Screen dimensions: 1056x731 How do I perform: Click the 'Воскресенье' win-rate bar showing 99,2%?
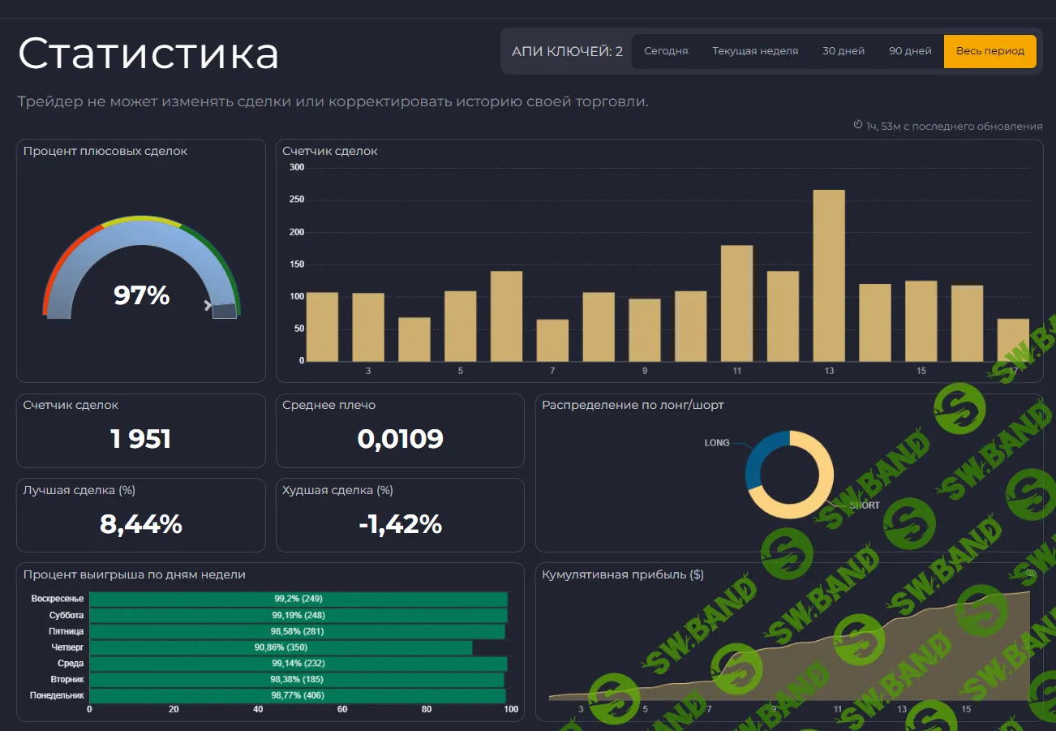(300, 598)
